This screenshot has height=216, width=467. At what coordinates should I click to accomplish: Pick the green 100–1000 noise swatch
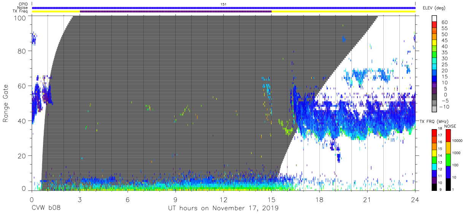tap(448, 160)
